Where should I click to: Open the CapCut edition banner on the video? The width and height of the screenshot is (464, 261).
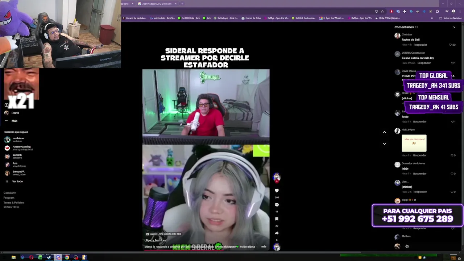163,234
